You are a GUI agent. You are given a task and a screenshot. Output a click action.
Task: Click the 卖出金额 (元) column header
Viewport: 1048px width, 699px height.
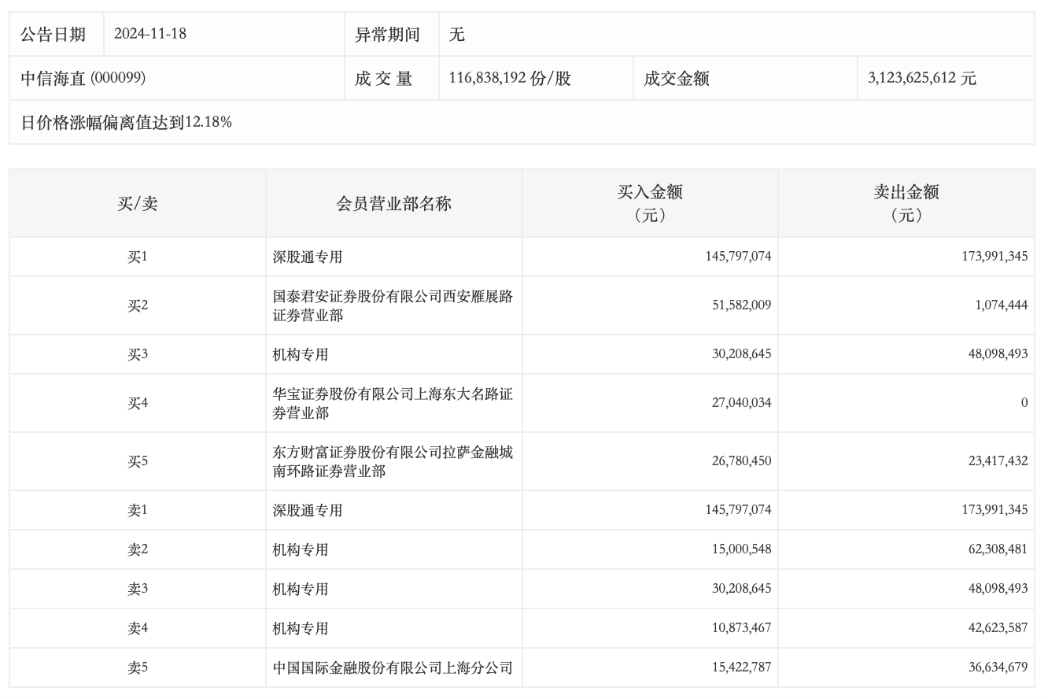[906, 203]
